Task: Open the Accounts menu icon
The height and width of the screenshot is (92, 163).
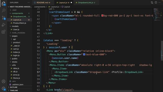Action: [4, 81]
